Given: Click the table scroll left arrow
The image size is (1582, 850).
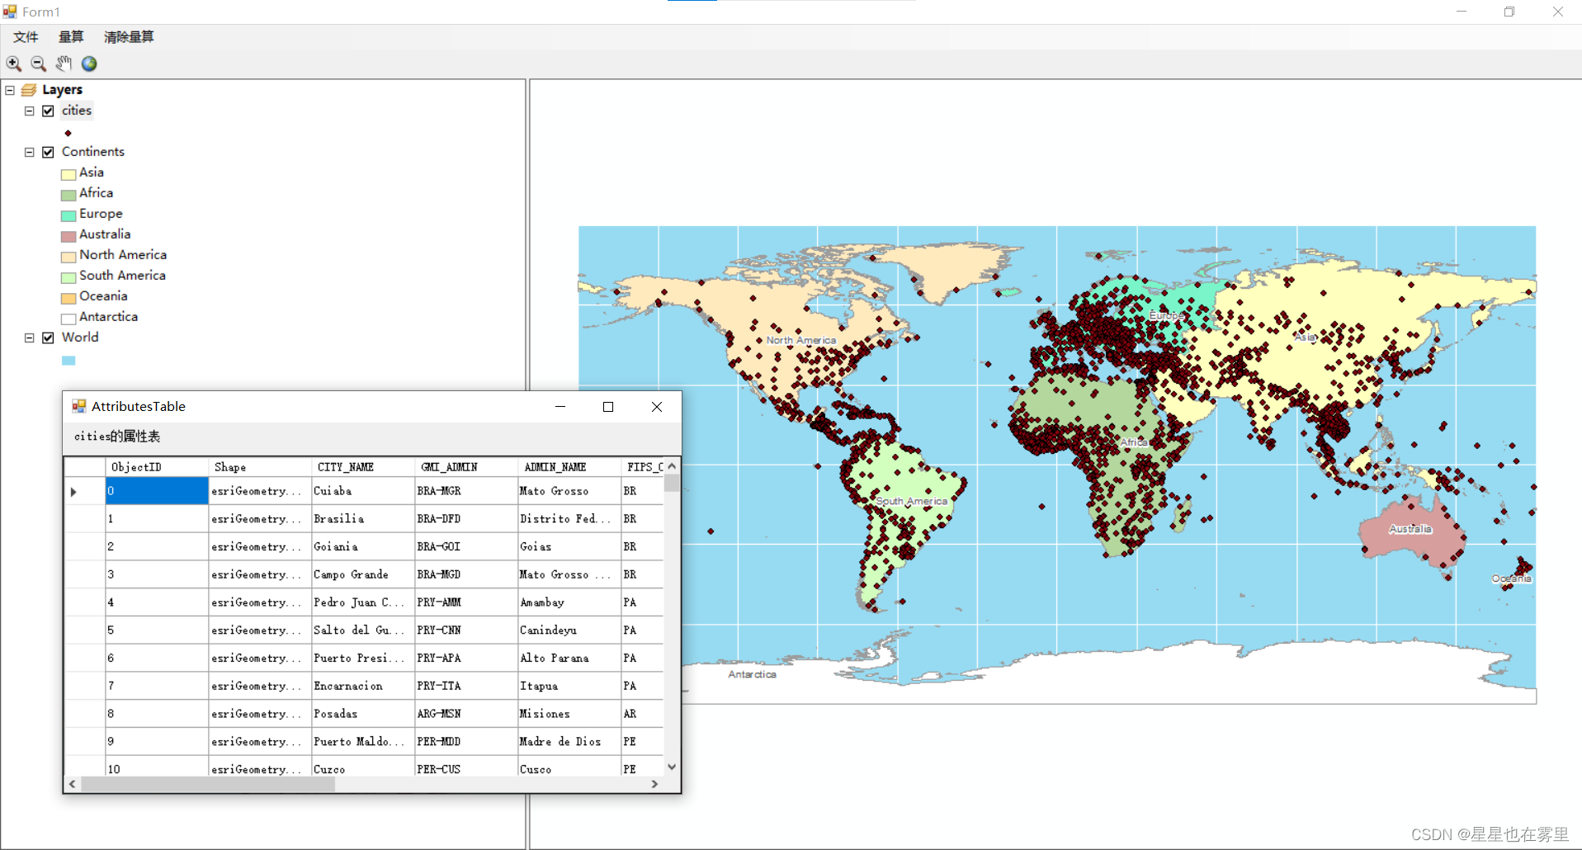Looking at the screenshot, I should [x=73, y=784].
